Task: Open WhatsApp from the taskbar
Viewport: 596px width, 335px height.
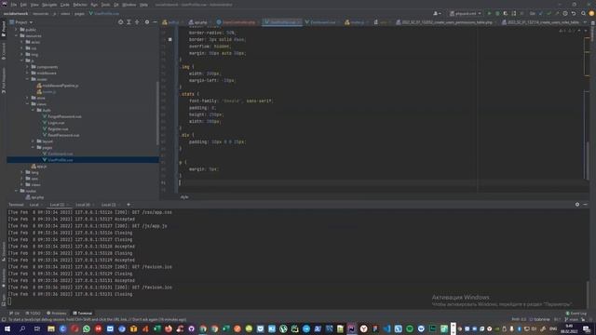Action: point(87,328)
